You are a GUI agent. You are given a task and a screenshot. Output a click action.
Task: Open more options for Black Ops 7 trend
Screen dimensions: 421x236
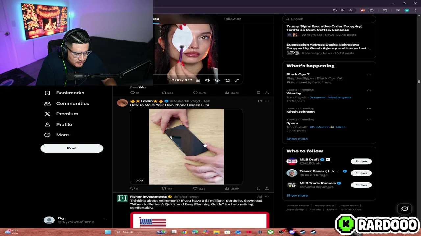coord(369,74)
